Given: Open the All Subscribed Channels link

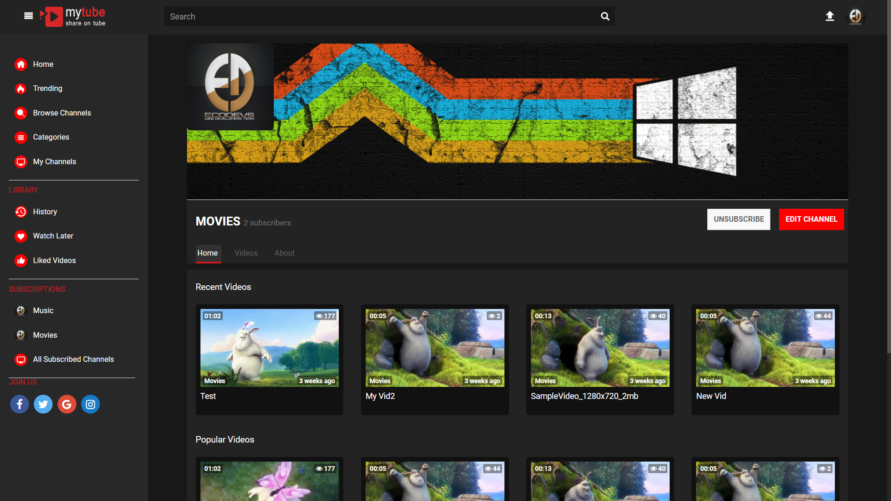Looking at the screenshot, I should pos(73,360).
